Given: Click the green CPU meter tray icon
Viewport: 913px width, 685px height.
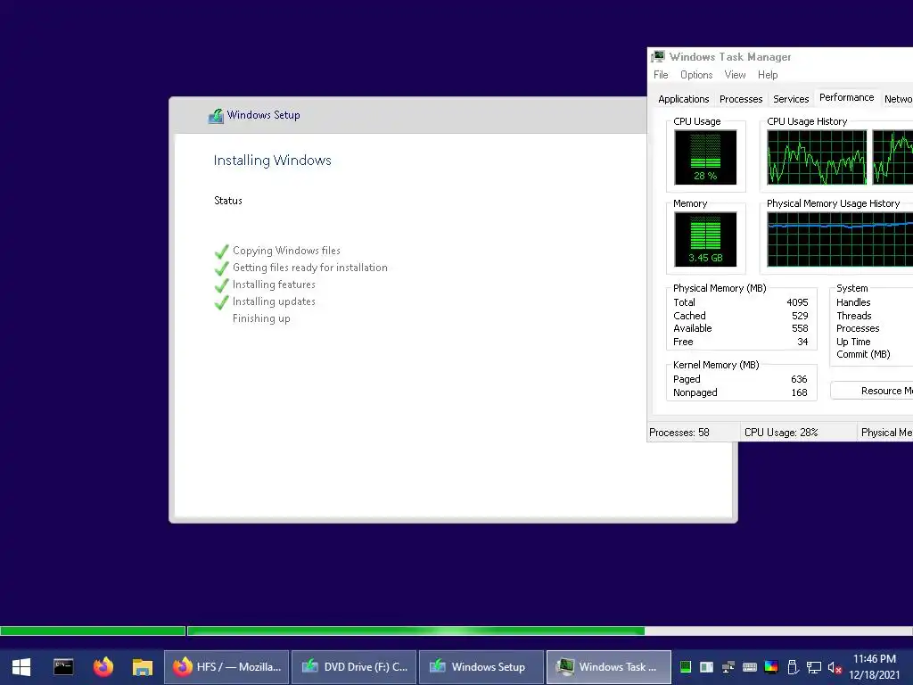Looking at the screenshot, I should [x=686, y=667].
